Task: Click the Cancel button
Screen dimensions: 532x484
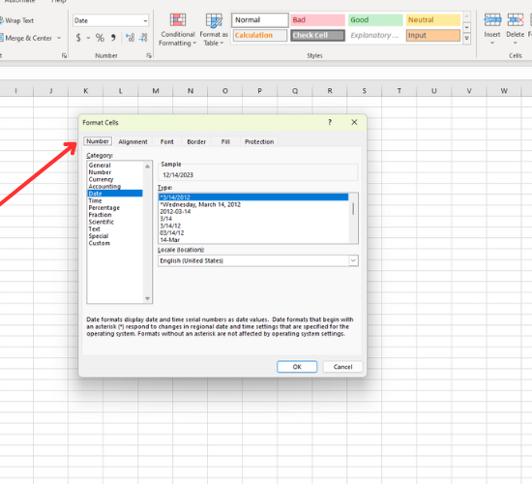Action: point(342,367)
